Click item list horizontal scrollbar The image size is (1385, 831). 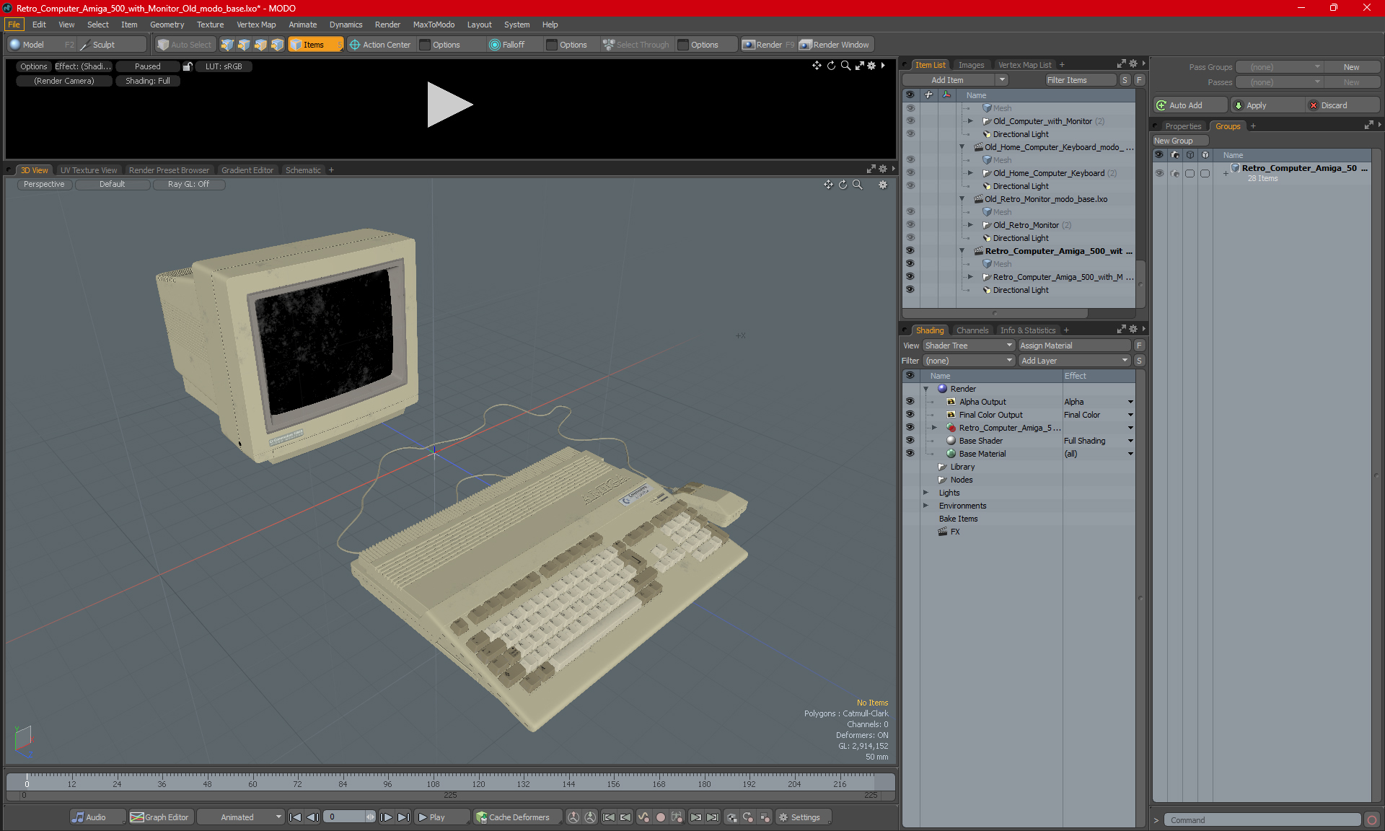(x=995, y=313)
